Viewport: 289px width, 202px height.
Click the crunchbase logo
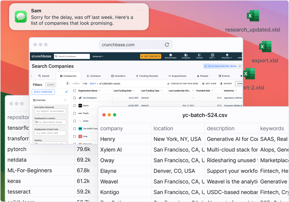pyautogui.click(x=41, y=56)
